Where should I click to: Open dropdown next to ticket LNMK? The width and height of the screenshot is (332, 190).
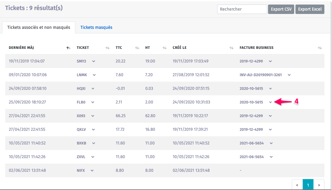pyautogui.click(x=94, y=75)
